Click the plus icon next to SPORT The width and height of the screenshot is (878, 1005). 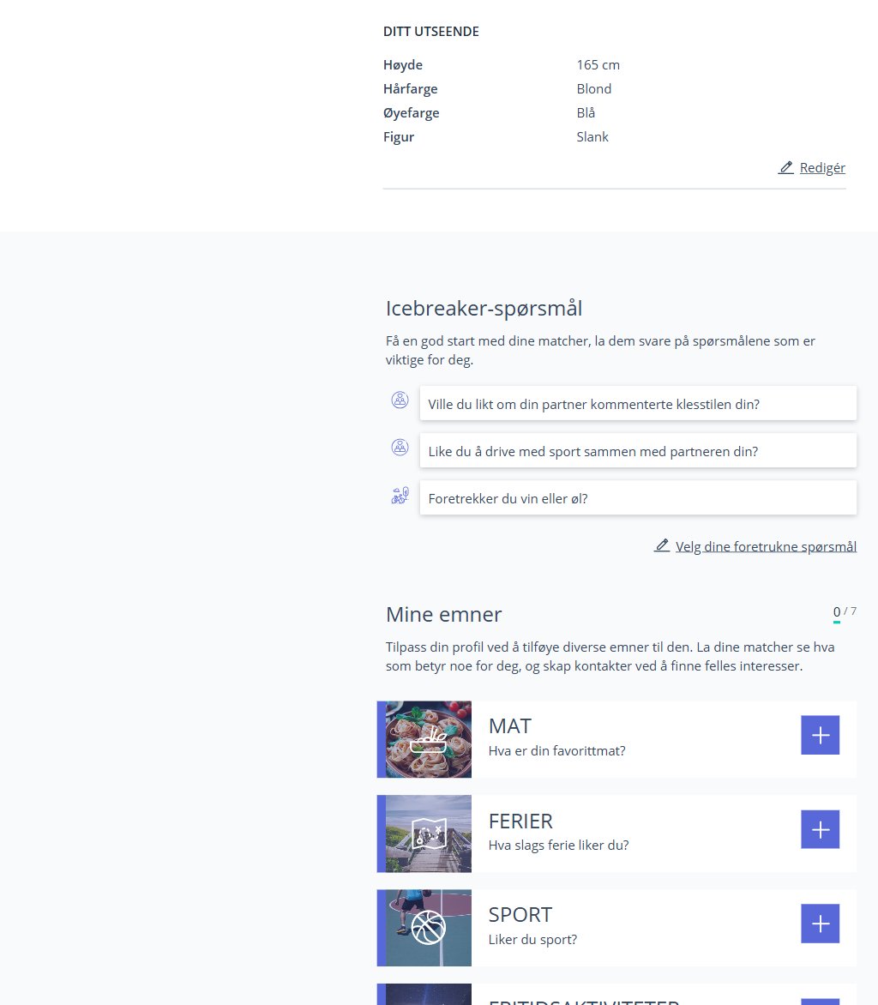point(820,924)
